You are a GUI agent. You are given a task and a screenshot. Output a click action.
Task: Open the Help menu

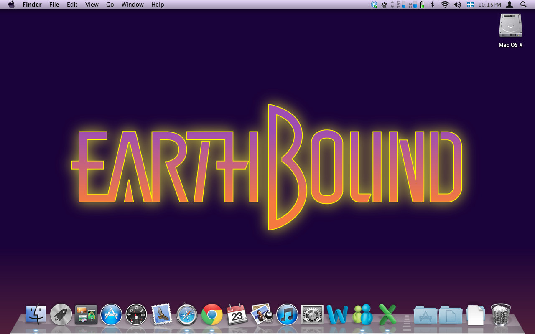point(158,5)
